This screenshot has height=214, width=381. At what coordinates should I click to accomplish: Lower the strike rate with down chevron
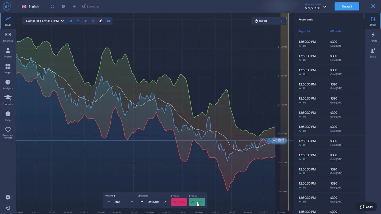[x=142, y=202]
